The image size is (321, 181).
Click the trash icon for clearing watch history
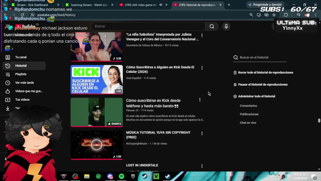coord(235,73)
